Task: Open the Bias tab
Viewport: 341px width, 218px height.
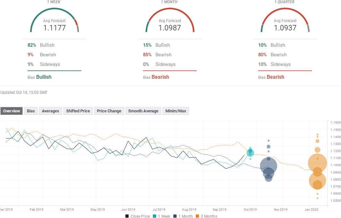Action: pos(31,111)
